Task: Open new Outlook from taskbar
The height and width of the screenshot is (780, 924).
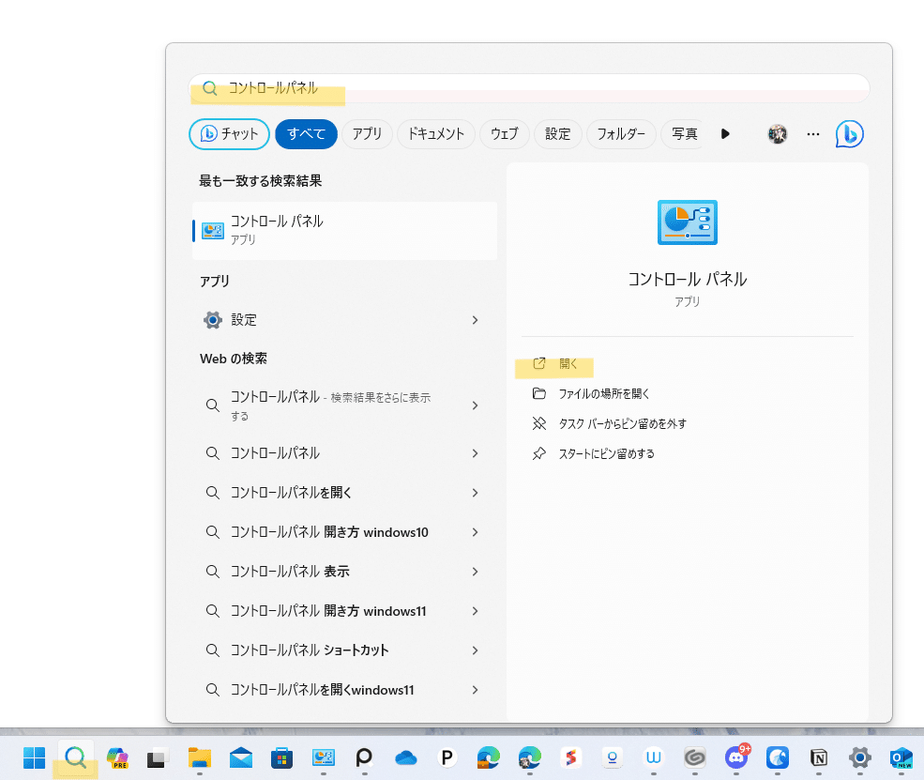Action: (901, 757)
